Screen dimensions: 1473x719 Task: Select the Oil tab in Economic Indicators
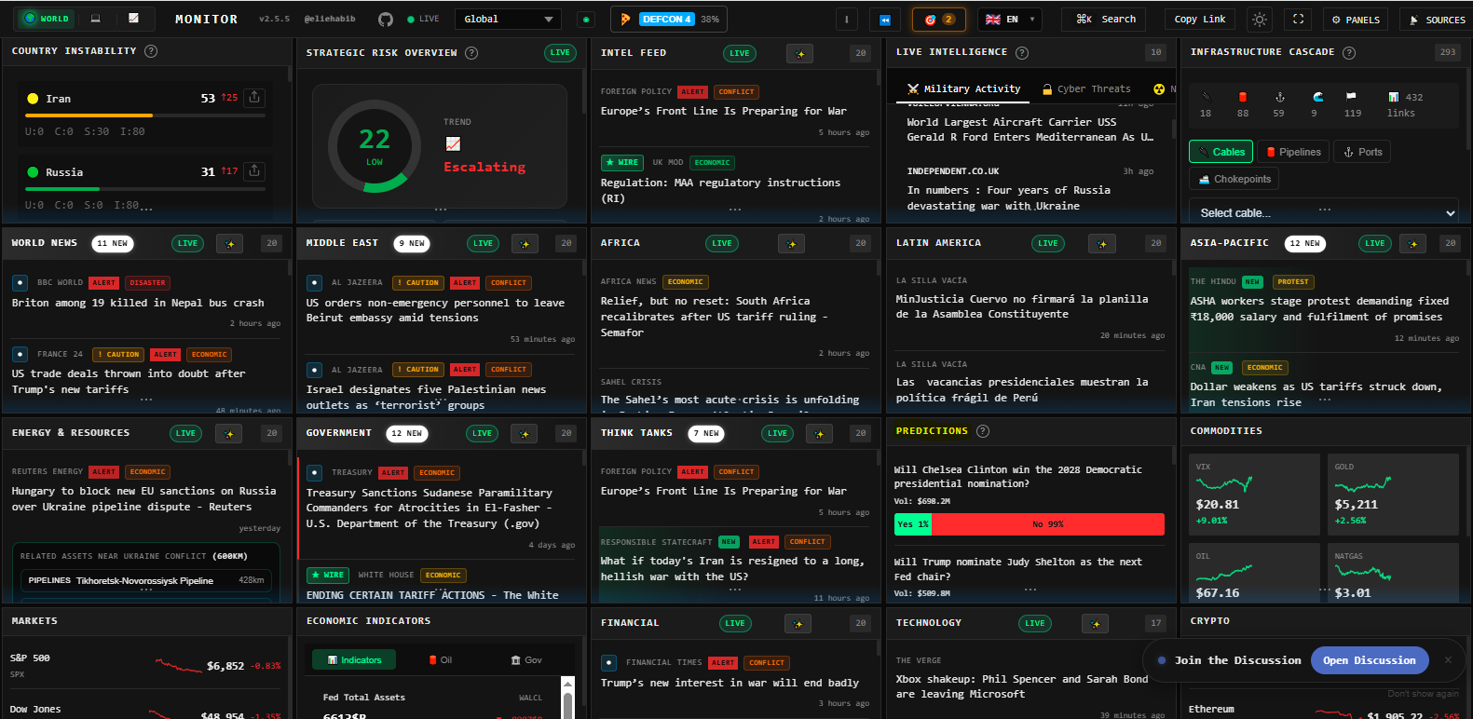[440, 660]
